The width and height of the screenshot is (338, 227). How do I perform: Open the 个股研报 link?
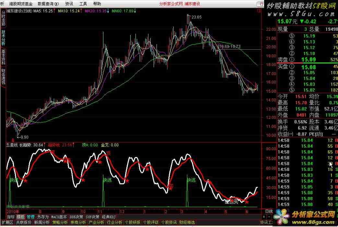pyautogui.click(x=133, y=222)
